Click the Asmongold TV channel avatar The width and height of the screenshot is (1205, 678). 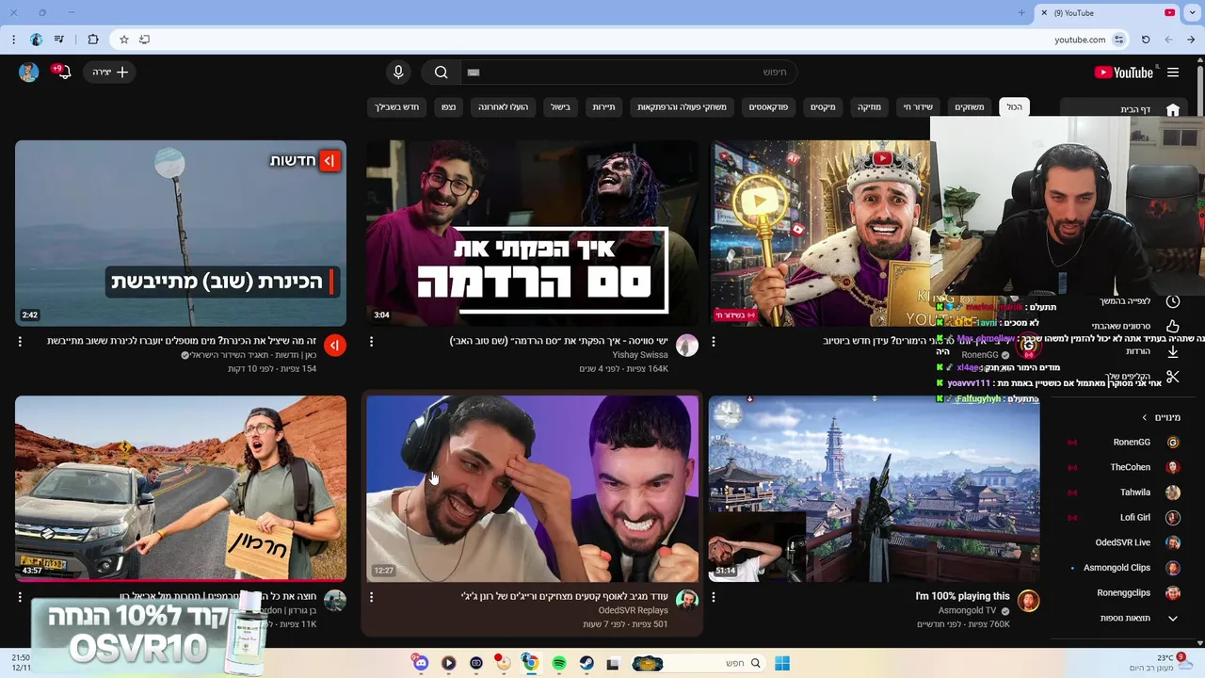coord(1028,601)
